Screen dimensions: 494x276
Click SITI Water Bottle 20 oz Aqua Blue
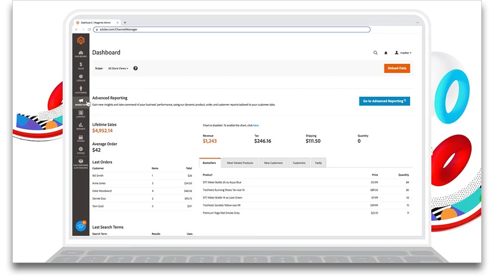tap(222, 182)
